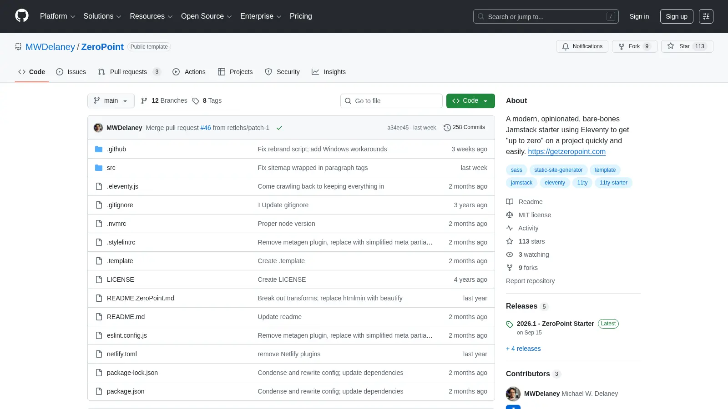The width and height of the screenshot is (728, 409).
Task: Open the MWDelaney owner link in header
Action: coord(50,47)
